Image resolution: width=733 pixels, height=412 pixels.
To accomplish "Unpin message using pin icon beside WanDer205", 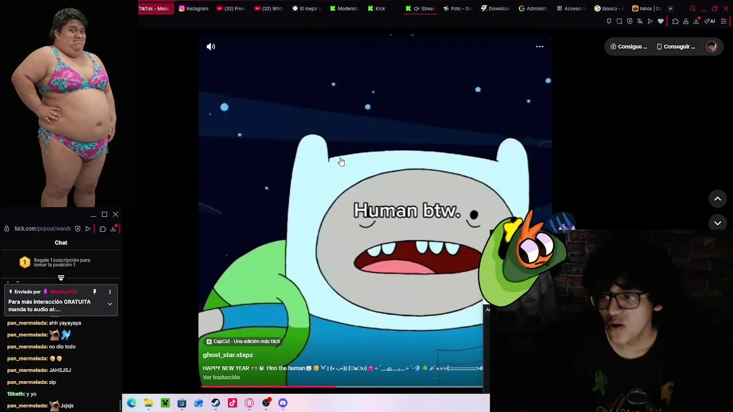I will tap(94, 292).
